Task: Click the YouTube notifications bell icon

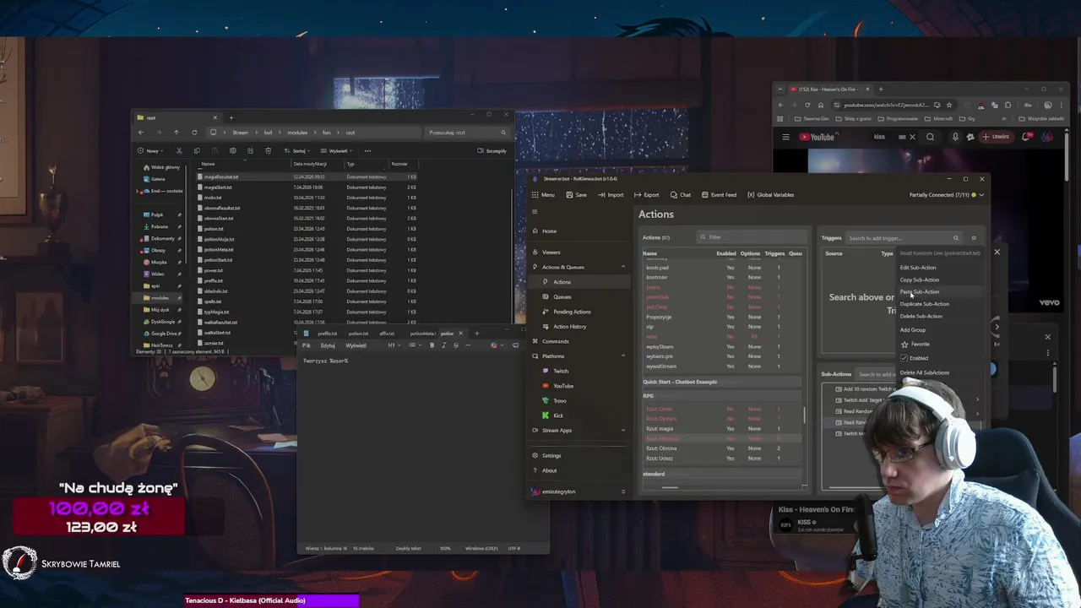Action: tap(1027, 137)
